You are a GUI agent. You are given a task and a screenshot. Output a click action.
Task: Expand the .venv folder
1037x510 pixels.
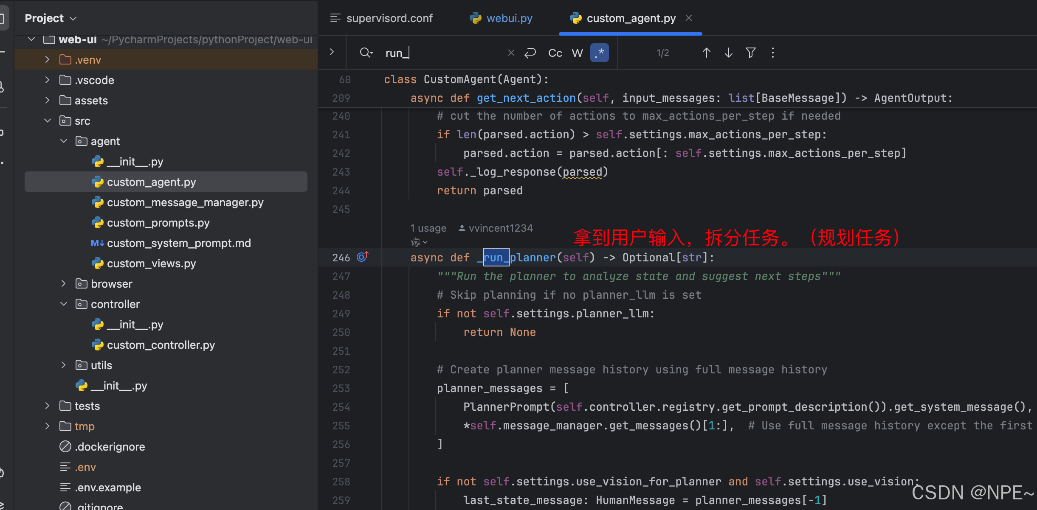48,60
